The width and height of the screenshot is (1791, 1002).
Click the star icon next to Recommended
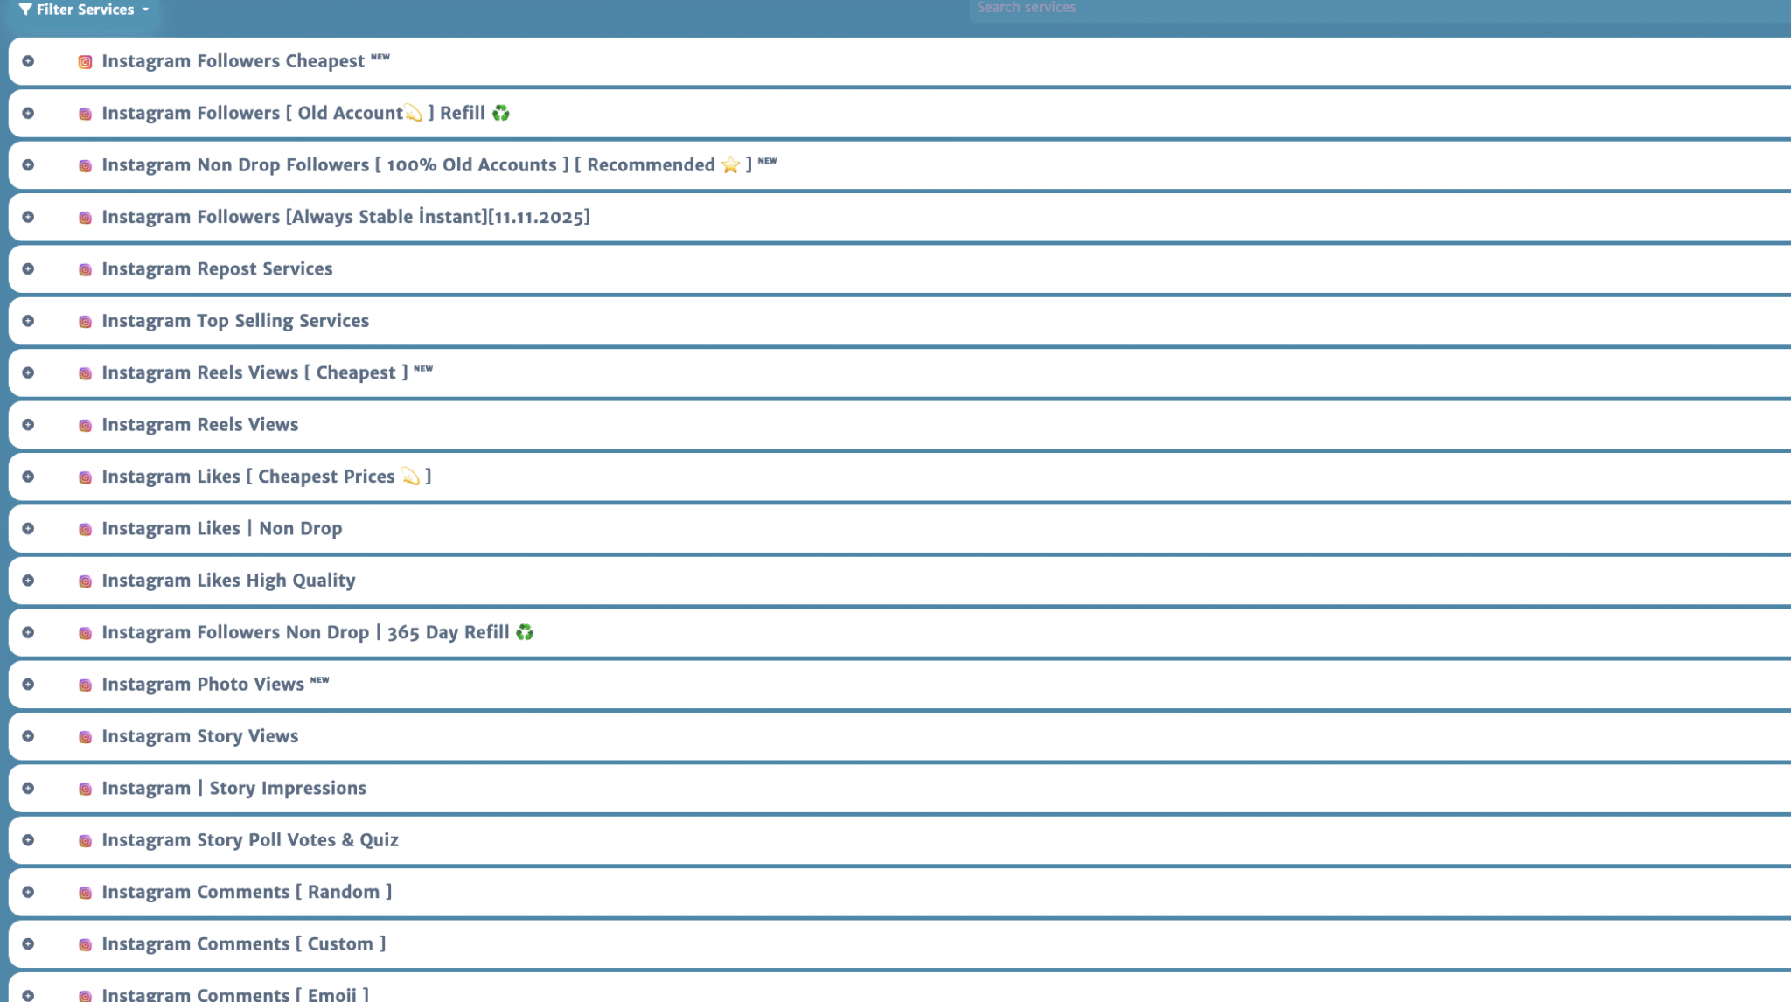click(730, 165)
